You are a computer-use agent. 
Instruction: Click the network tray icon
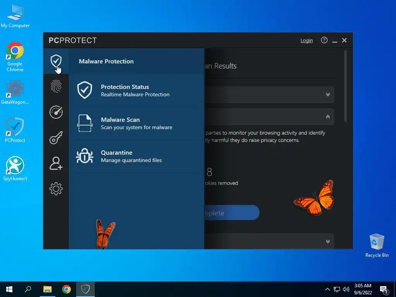click(x=337, y=289)
